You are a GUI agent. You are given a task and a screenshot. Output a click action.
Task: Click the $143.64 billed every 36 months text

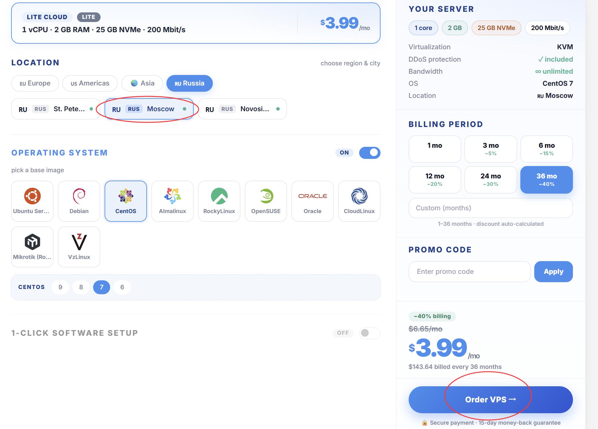(x=455, y=367)
